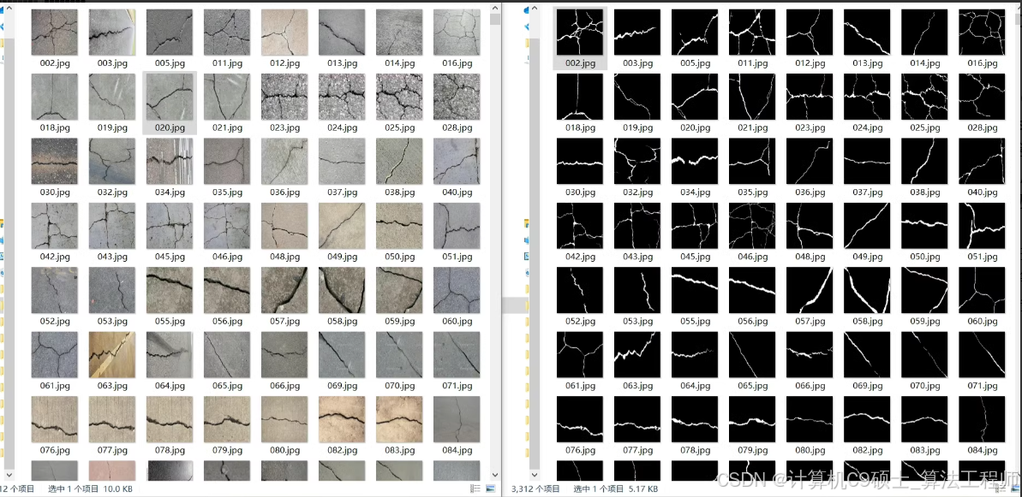Click file name 052.jpg under crack photo

click(x=54, y=322)
